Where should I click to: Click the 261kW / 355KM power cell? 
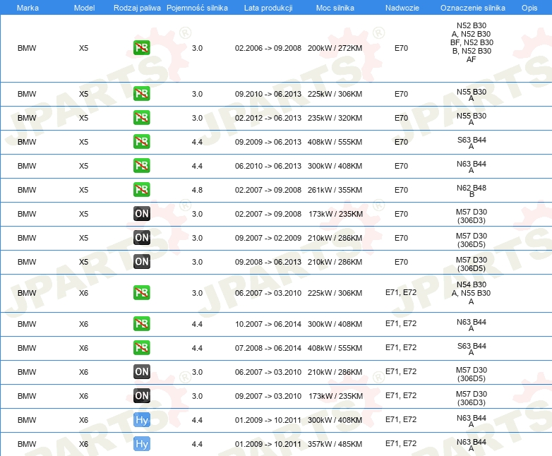pyautogui.click(x=335, y=190)
